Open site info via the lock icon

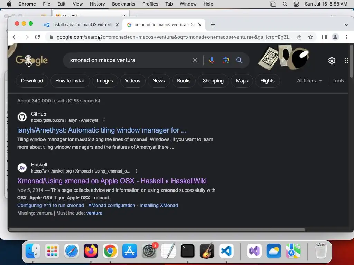(x=51, y=37)
